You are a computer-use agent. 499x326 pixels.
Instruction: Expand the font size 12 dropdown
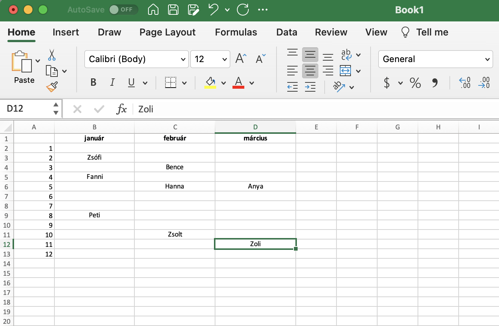(224, 59)
